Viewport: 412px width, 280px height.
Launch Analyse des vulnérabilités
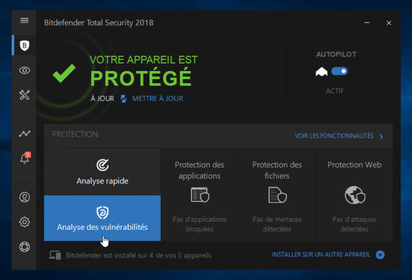pos(103,218)
